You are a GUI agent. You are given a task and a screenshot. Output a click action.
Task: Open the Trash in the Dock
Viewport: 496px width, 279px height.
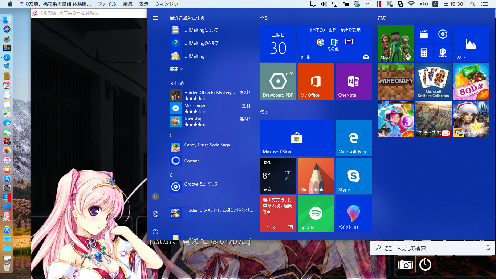tap(7, 268)
